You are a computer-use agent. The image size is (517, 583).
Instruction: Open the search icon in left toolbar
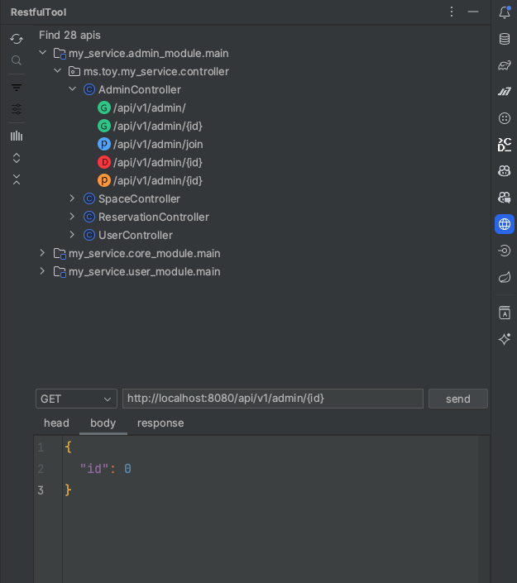pyautogui.click(x=17, y=60)
